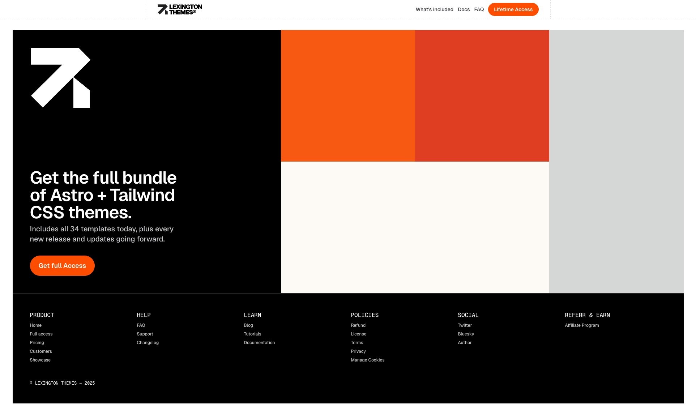Viewport: 696px width, 415px height.
Task: Visit the Twitter link under Social
Action: coord(465,325)
